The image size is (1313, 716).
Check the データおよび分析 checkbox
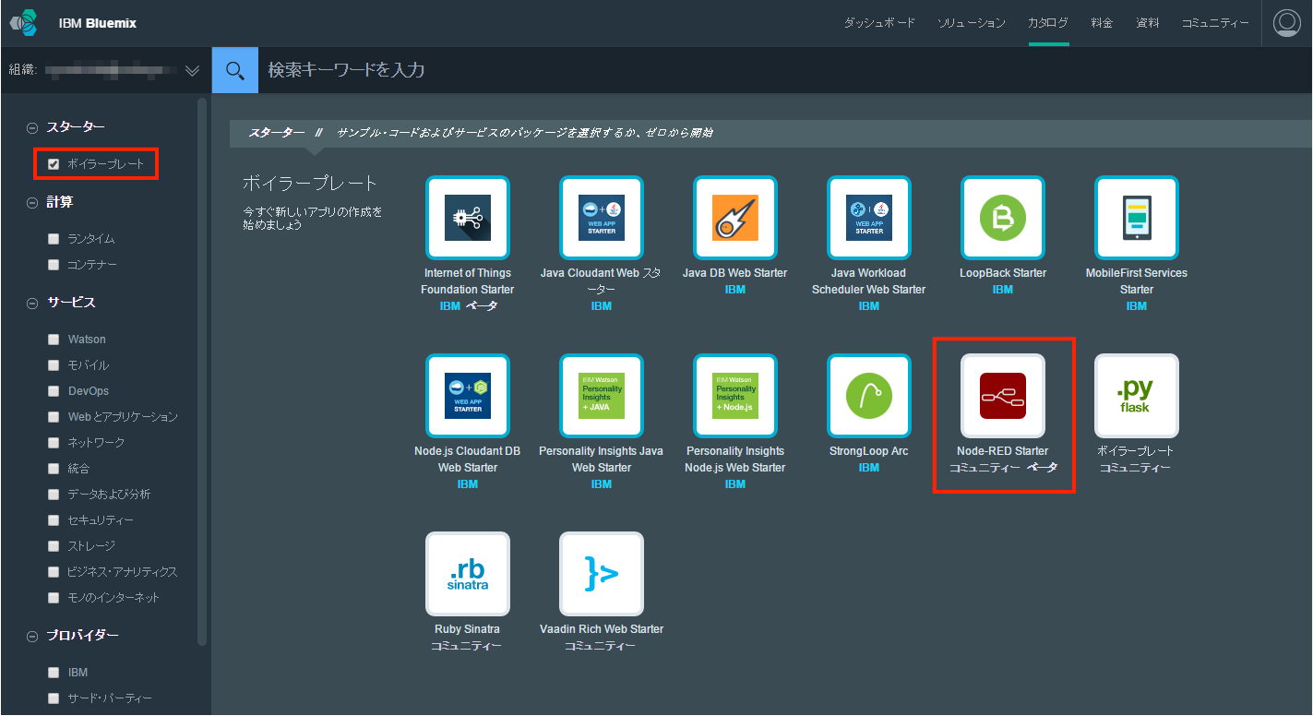click(x=54, y=495)
